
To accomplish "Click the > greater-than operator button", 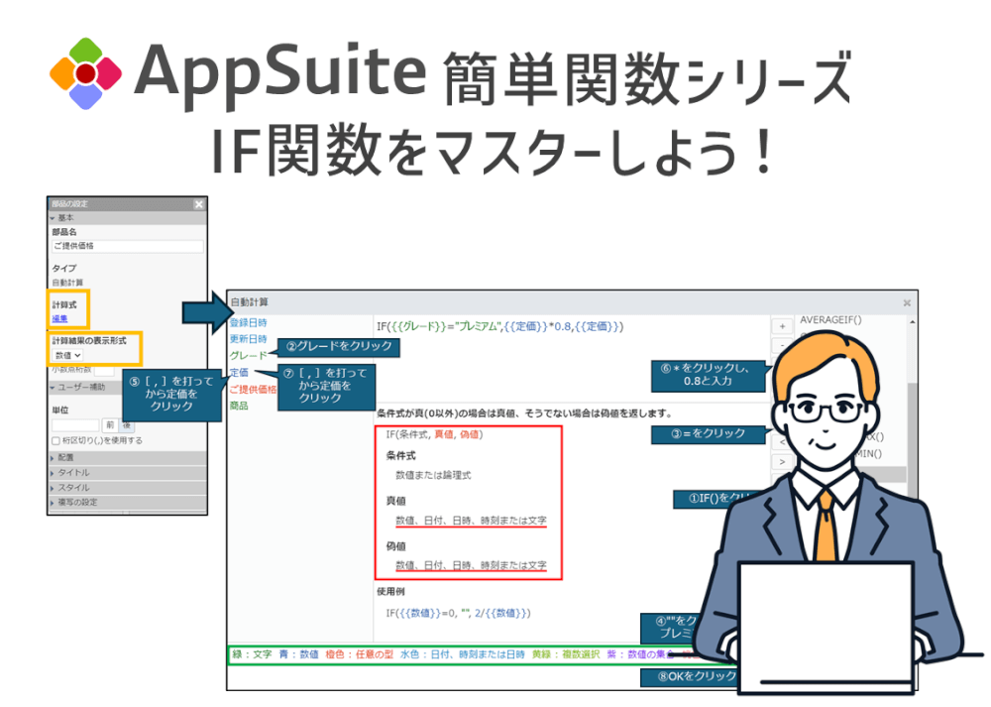I will tap(782, 460).
